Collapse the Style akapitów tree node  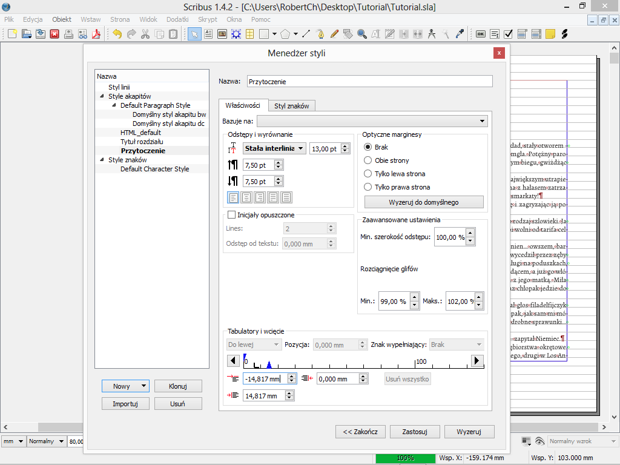(x=102, y=96)
